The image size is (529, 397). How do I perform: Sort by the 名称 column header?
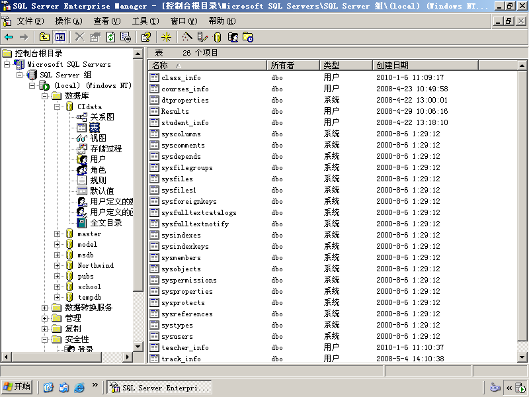[x=208, y=65]
